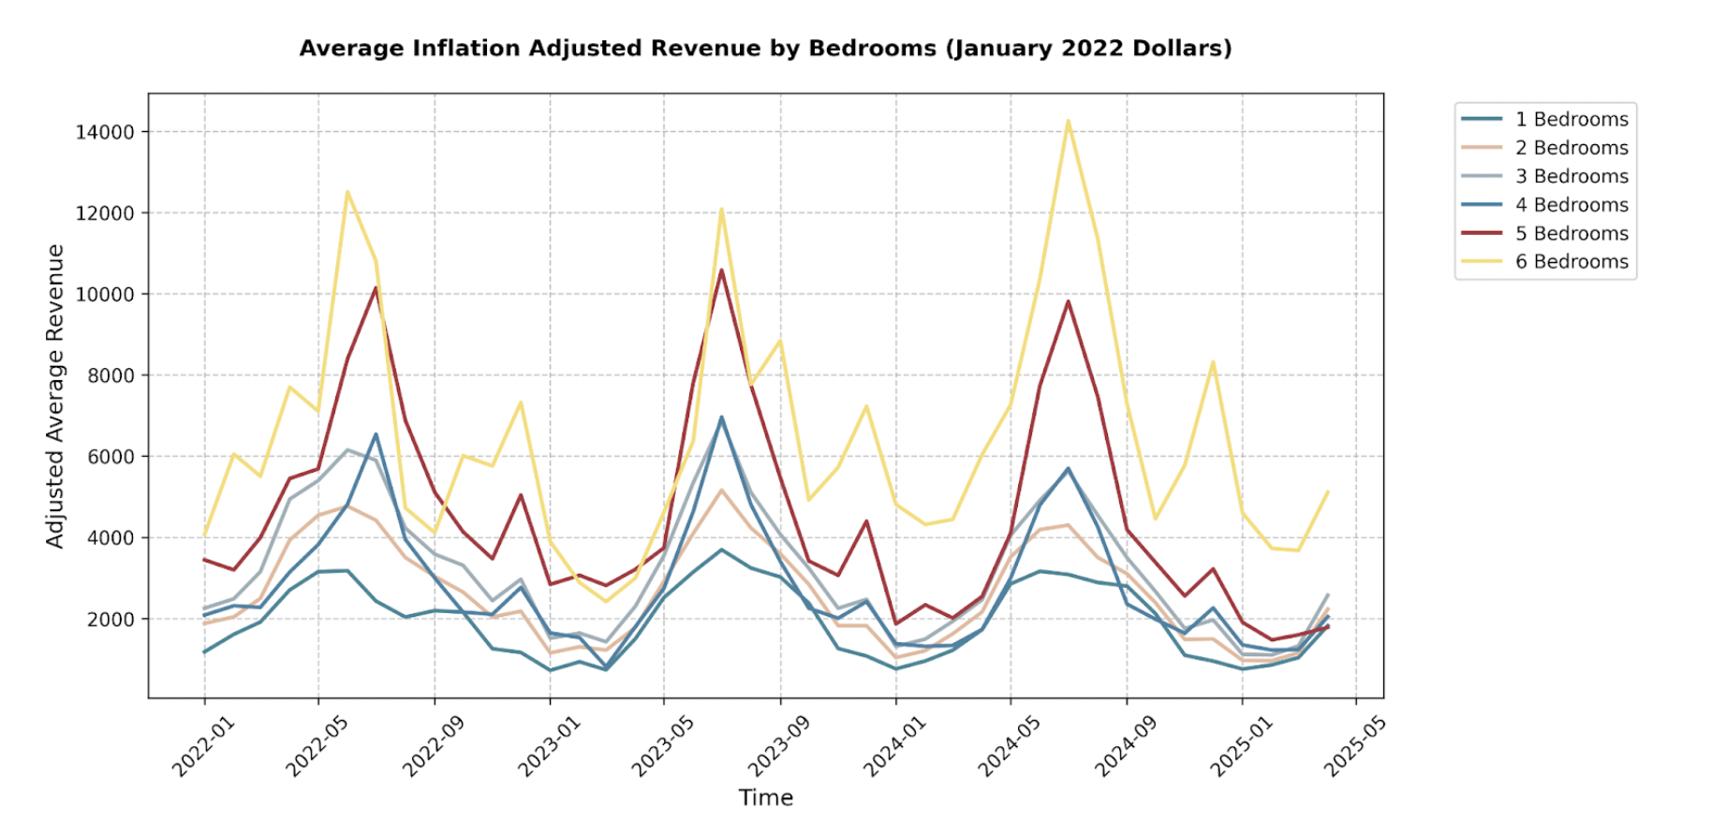Click the 4 Bedrooms legend color line
This screenshot has height=835, width=1712.
click(x=1481, y=205)
